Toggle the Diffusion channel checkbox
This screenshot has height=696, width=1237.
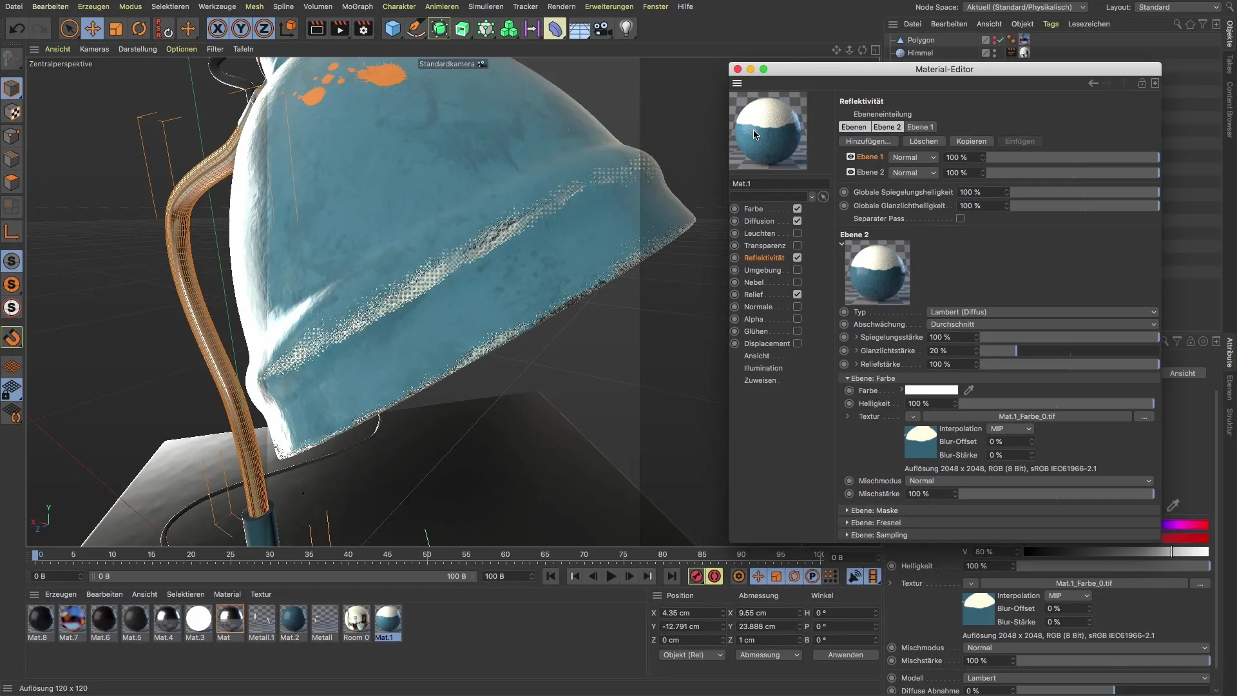(x=797, y=221)
